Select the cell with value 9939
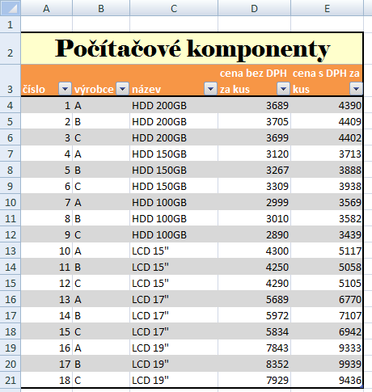The width and height of the screenshot is (372, 392). 327,364
